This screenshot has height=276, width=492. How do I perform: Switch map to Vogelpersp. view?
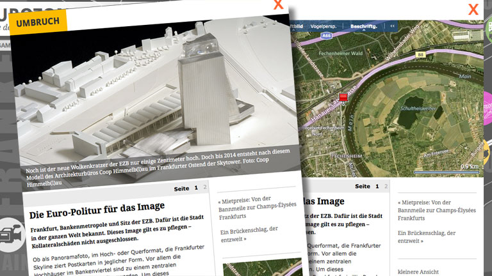[x=323, y=26]
